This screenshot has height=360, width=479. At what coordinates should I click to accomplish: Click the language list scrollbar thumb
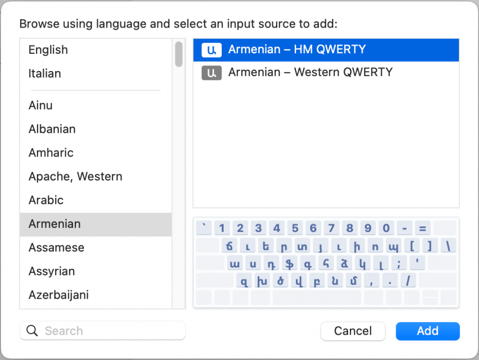pos(179,54)
